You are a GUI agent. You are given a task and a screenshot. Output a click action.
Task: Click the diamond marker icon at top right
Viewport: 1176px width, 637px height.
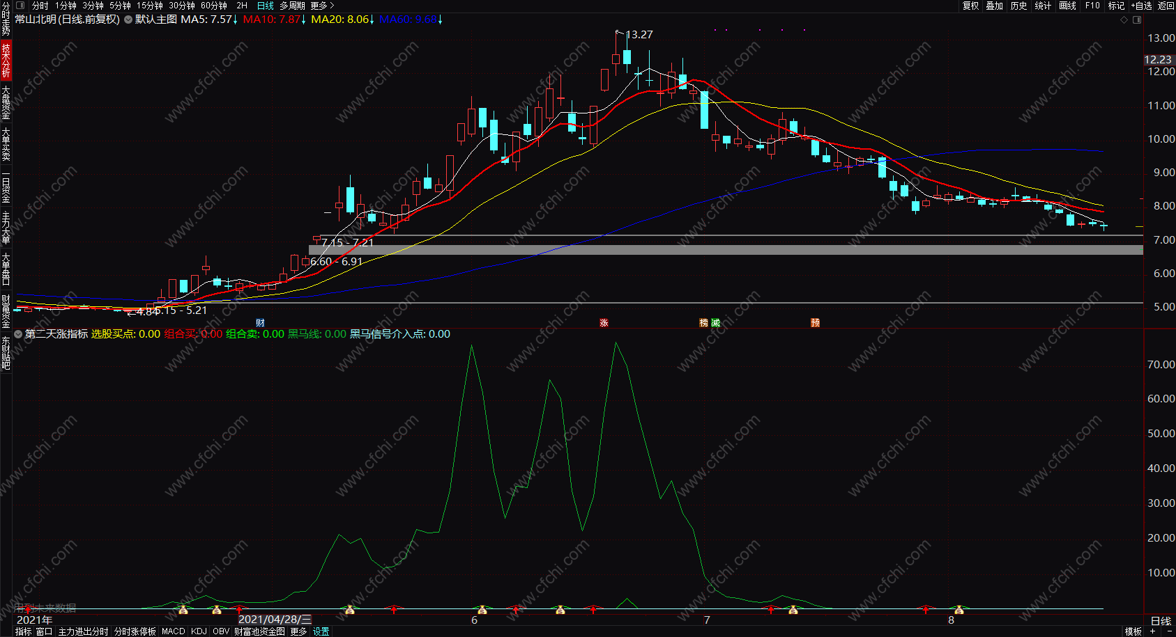[x=1124, y=19]
